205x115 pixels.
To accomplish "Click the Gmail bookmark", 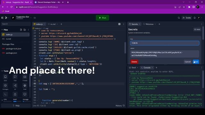I will 6,11.
